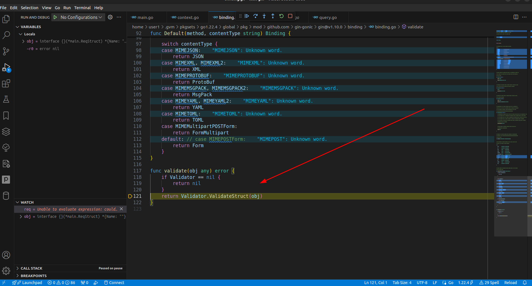Open the Search view in activity bar

coord(6,35)
